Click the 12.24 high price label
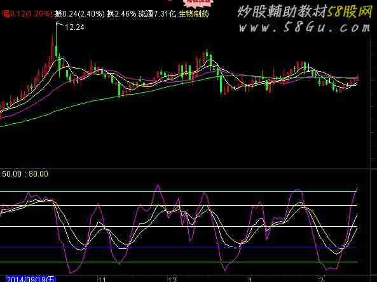The width and height of the screenshot is (377, 282). click(x=74, y=27)
